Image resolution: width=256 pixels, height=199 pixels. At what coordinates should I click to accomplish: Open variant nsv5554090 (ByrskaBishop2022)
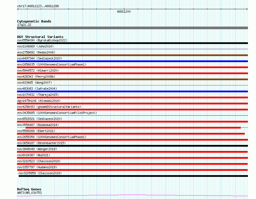tap(42, 40)
